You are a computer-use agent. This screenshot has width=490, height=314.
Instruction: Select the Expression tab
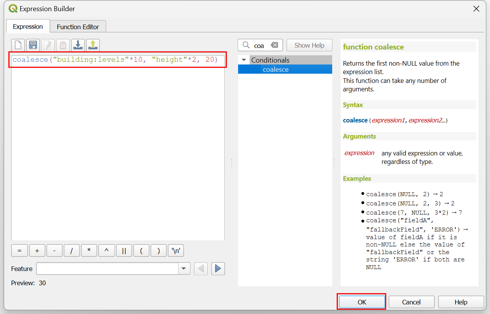[28, 26]
